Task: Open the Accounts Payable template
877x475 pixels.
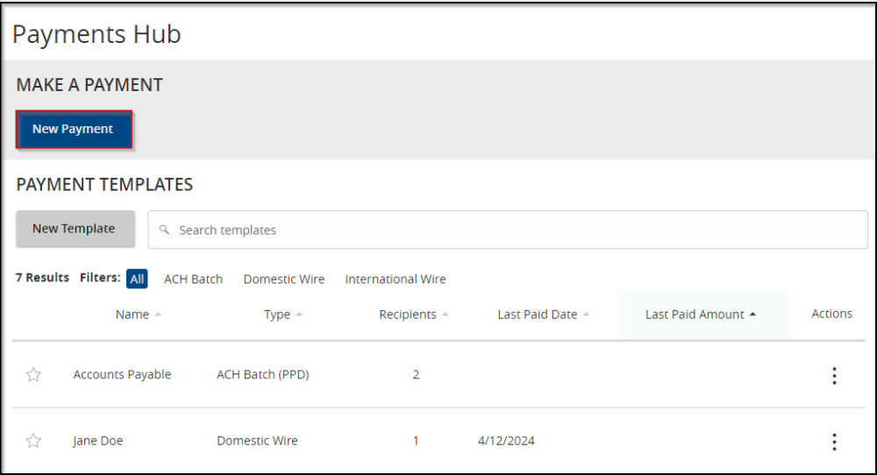Action: 122,375
